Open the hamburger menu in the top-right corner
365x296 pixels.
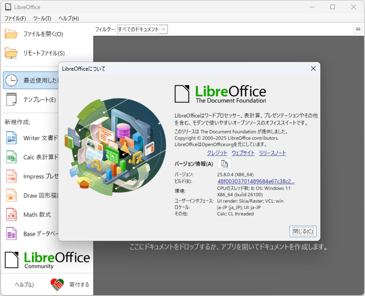[358, 29]
